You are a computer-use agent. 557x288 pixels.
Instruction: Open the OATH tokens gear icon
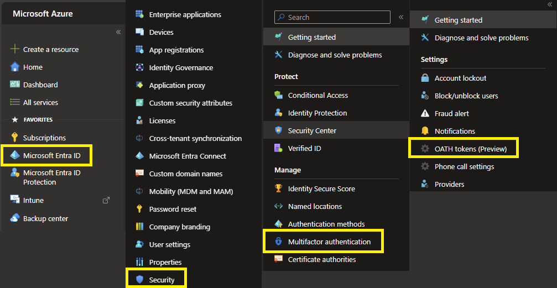(x=425, y=149)
